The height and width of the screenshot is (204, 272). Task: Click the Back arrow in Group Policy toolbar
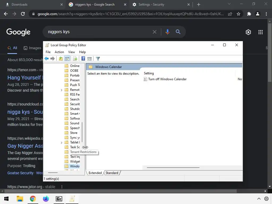point(46,59)
